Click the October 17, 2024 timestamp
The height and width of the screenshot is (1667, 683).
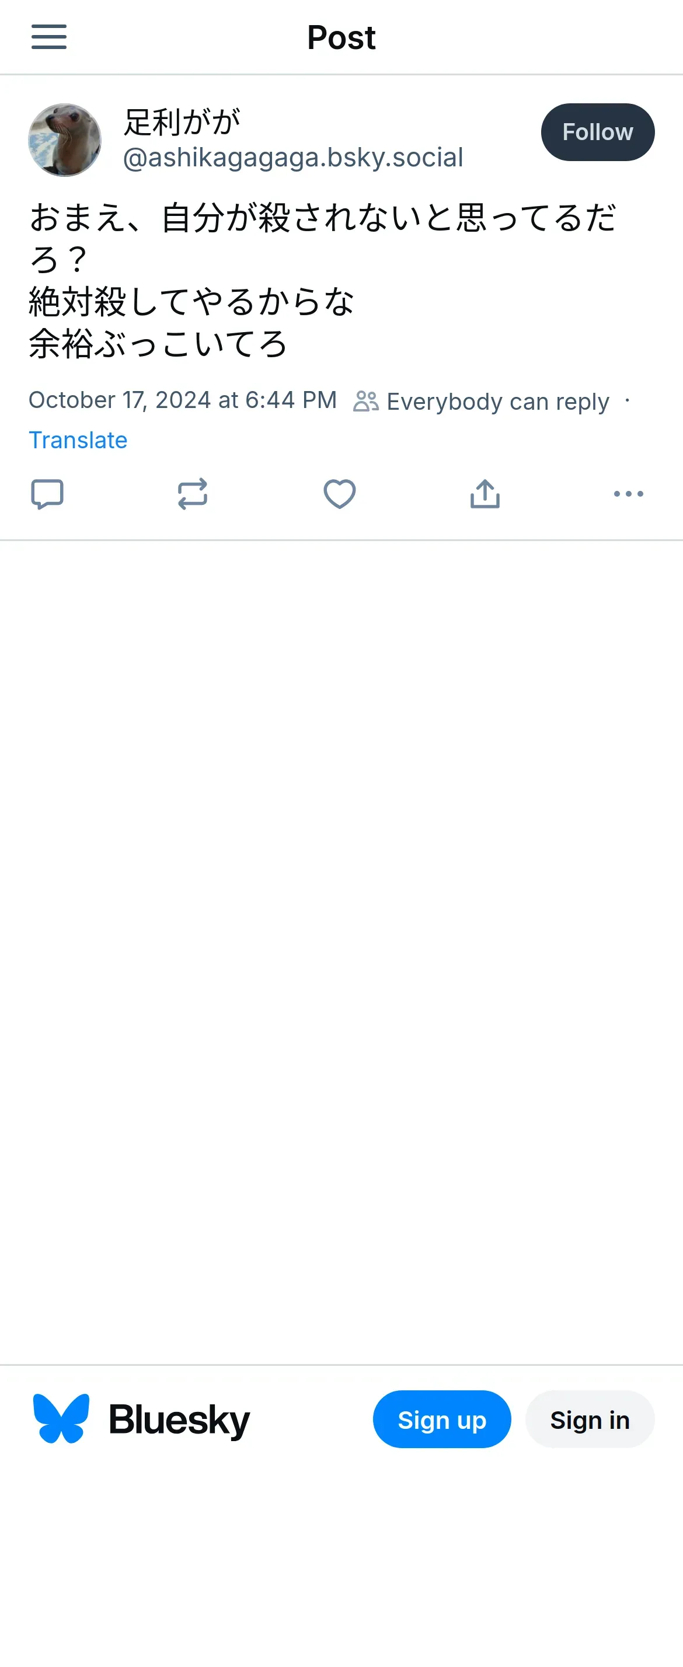click(x=183, y=400)
